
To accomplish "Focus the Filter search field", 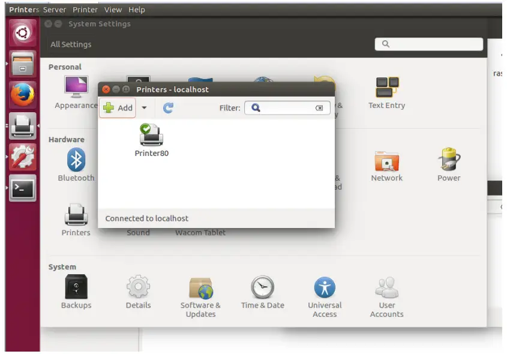I will (x=287, y=107).
